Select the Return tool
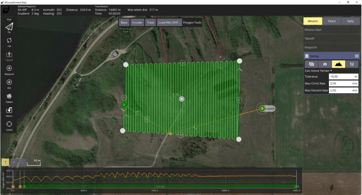Screen dimensions: 362x195 pos(9,110)
